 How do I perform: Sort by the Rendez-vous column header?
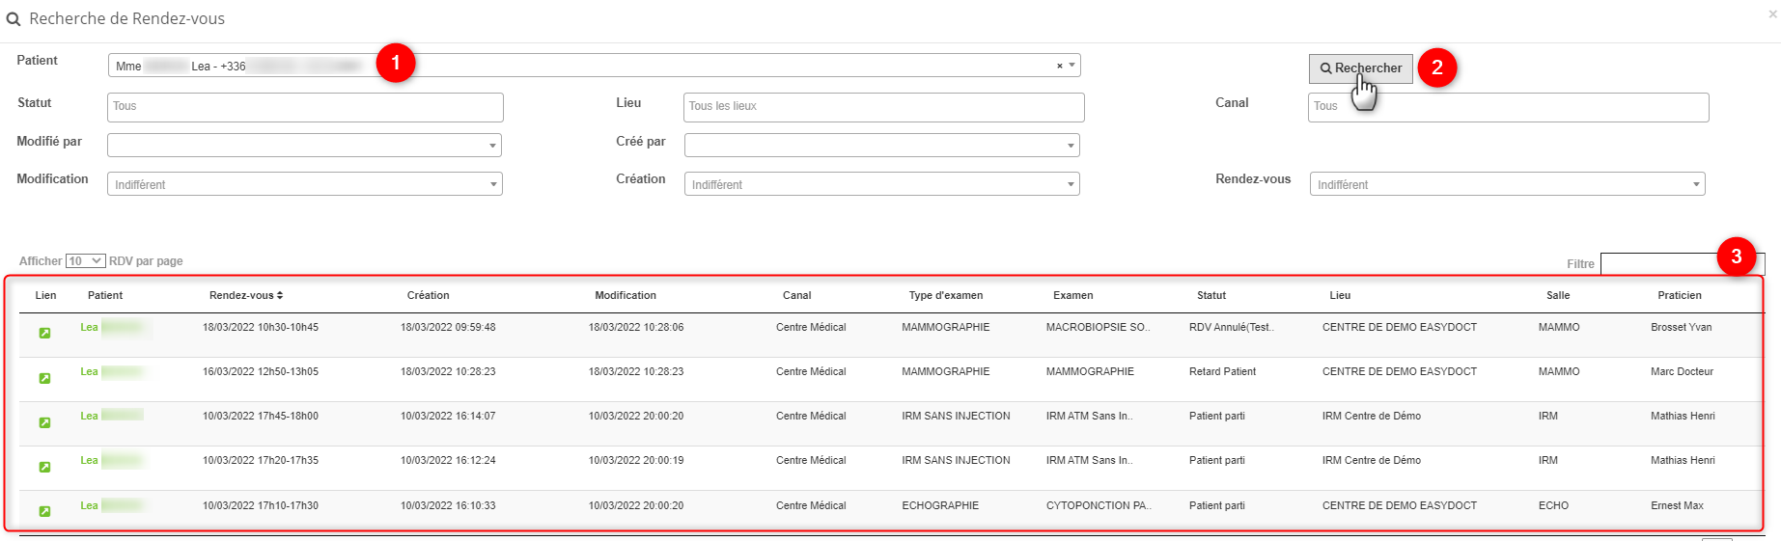coord(246,295)
